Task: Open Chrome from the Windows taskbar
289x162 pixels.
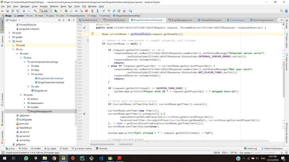Action: [x=54, y=158]
